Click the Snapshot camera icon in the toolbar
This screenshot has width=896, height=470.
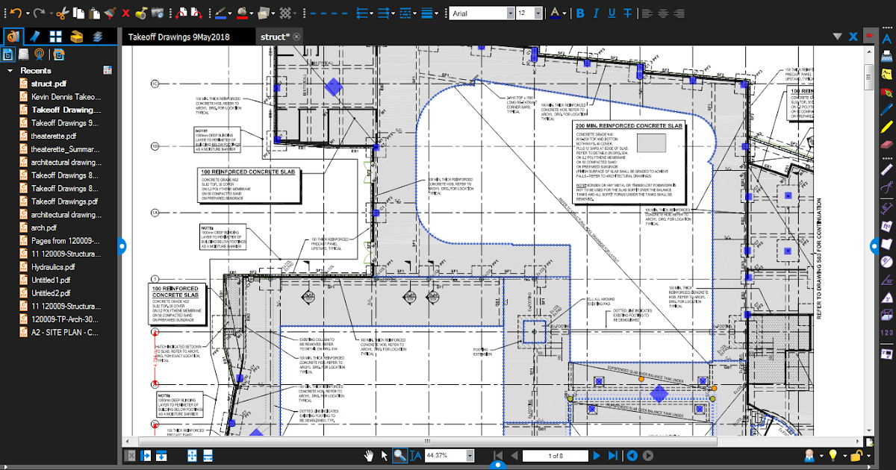[158, 12]
